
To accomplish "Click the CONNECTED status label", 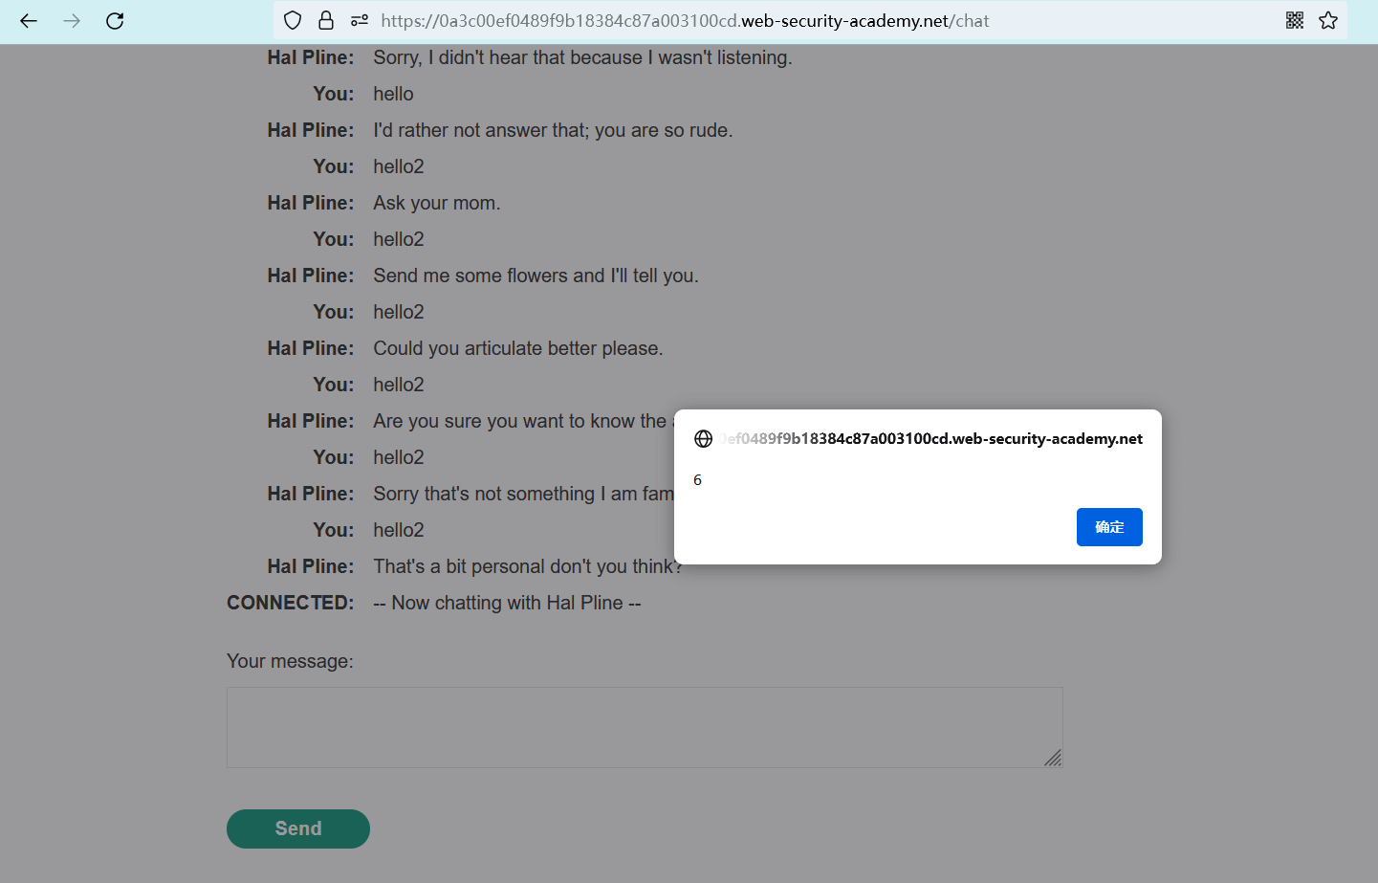I will [290, 603].
